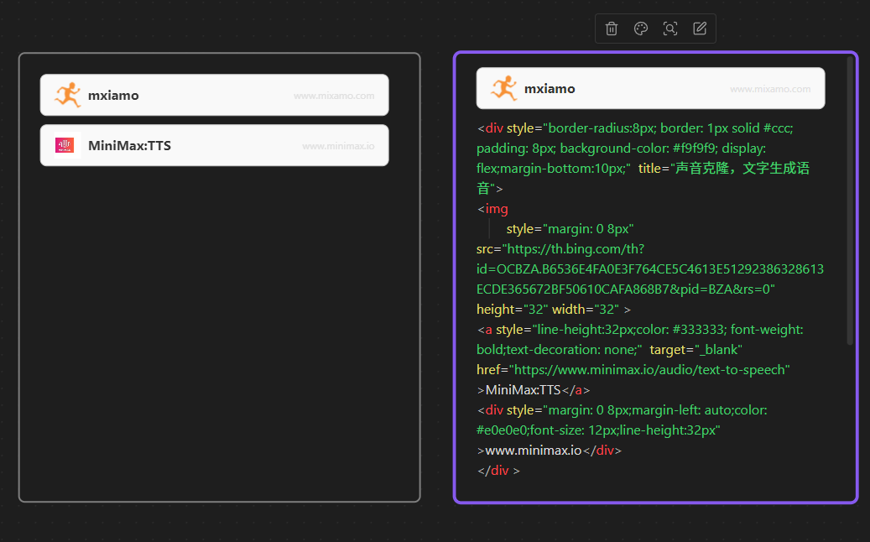Open the color palette for the card
Screen dimensions: 870x542
641,29
